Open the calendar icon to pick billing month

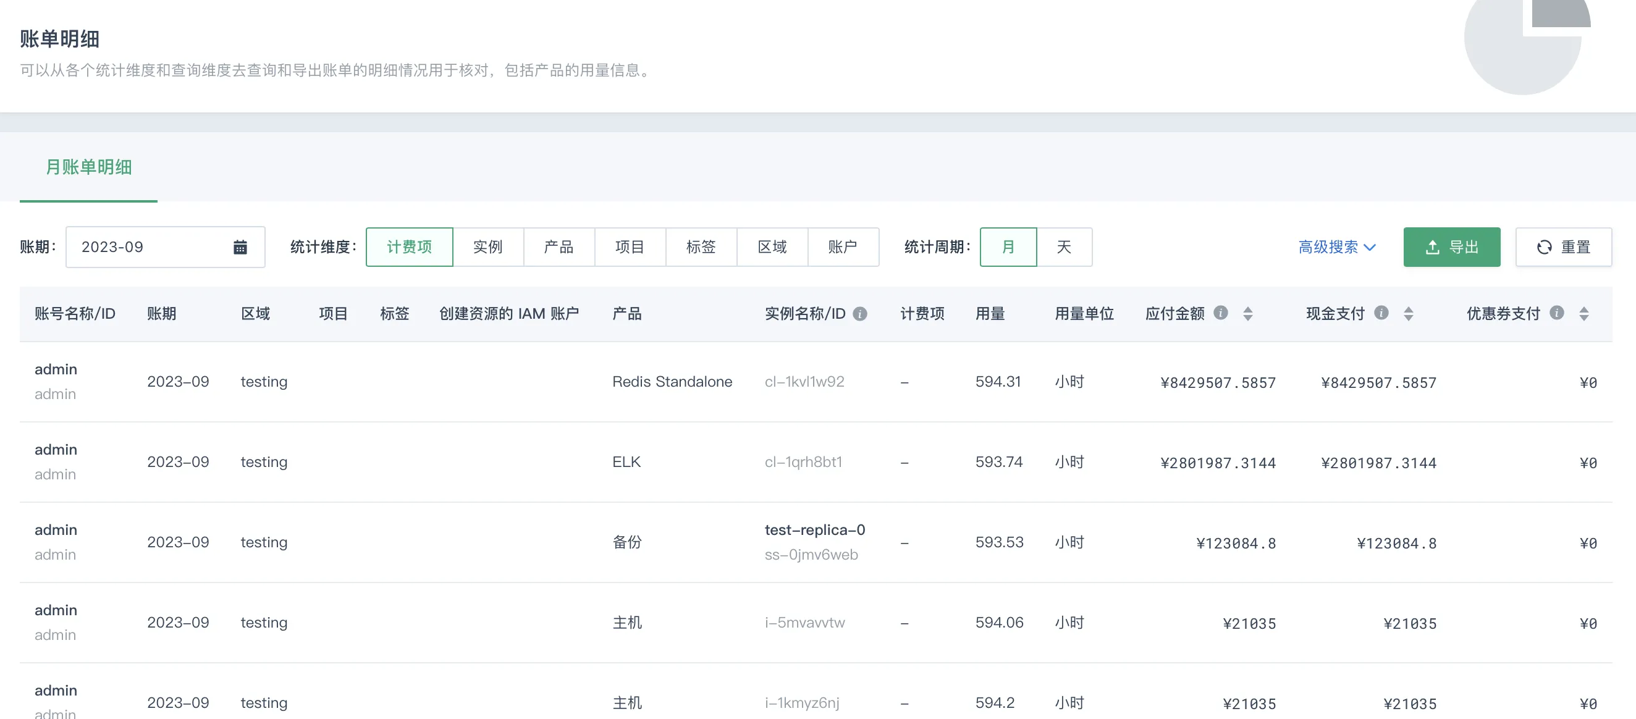point(240,246)
